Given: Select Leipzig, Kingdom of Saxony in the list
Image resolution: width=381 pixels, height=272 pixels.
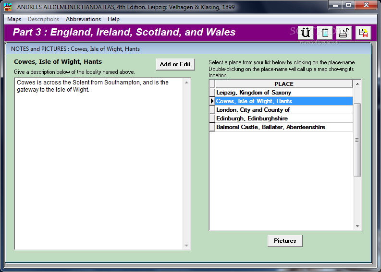Looking at the screenshot, I should click(284, 93).
